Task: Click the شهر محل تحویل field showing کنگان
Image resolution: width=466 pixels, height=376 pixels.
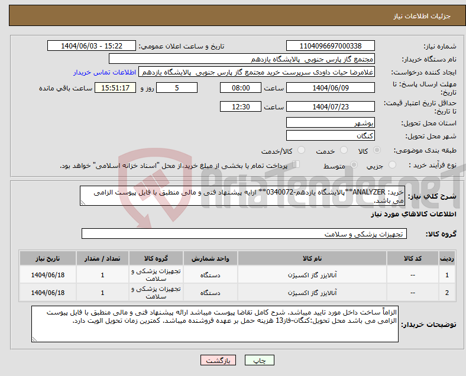Action: (330, 135)
